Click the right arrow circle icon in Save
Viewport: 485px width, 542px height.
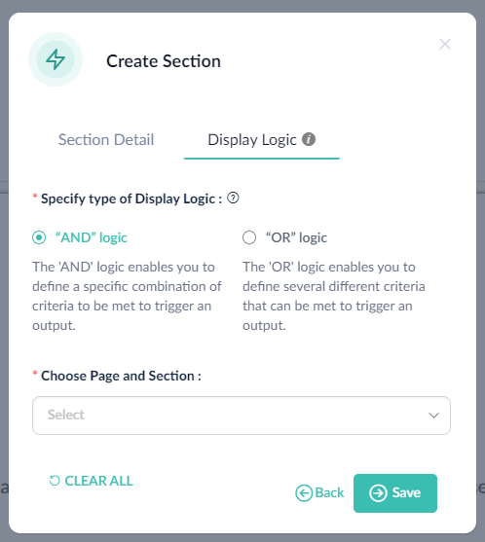pos(378,493)
